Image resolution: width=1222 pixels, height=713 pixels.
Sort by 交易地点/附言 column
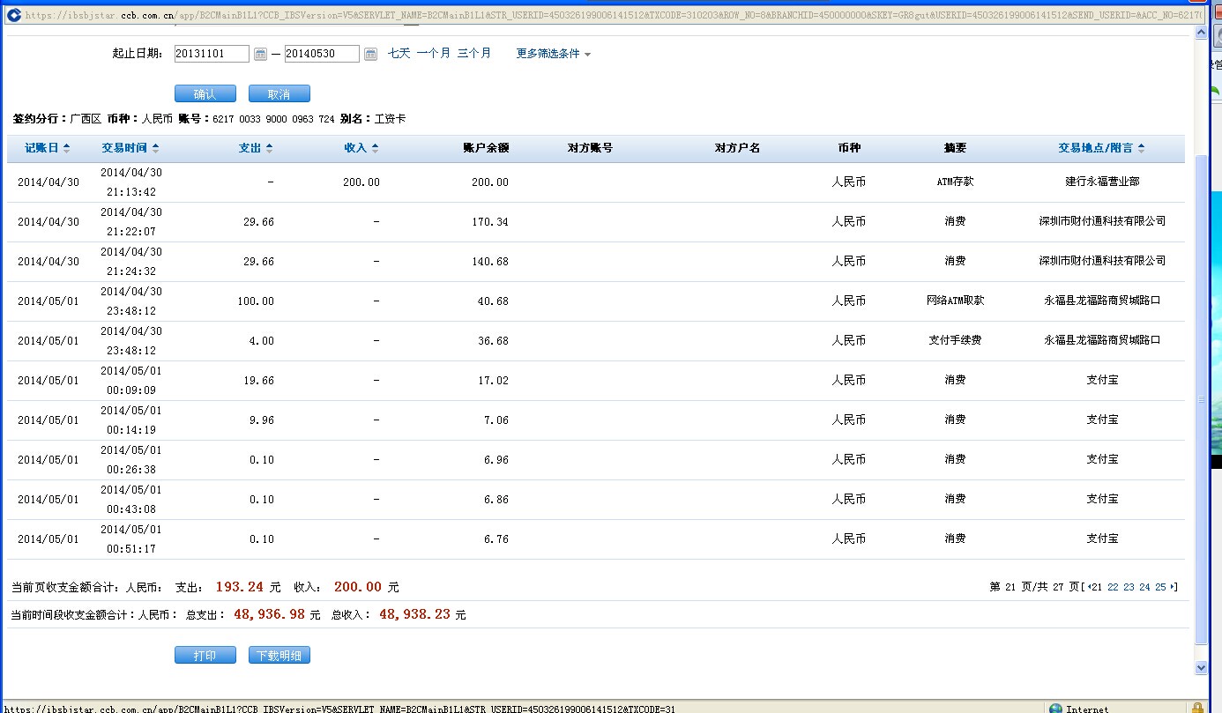click(x=1101, y=148)
